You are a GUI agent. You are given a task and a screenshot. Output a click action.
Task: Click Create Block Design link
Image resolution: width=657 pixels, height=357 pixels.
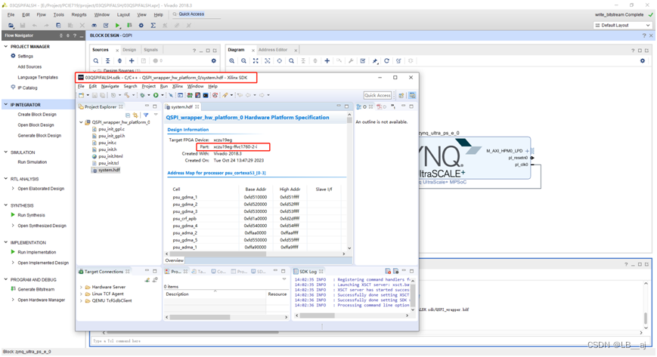tap(37, 115)
